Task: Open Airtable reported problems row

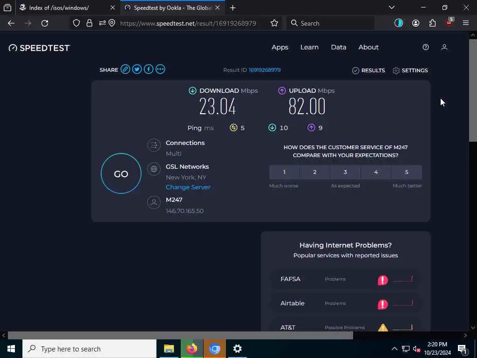Action: [346, 303]
